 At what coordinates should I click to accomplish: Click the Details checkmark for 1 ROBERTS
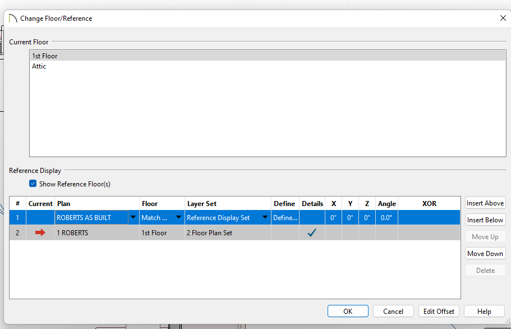pos(312,233)
